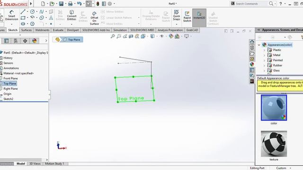Image resolution: width=303 pixels, height=170 pixels.
Task: Open the DisplayManager tab icon
Action: (x=35, y=41)
